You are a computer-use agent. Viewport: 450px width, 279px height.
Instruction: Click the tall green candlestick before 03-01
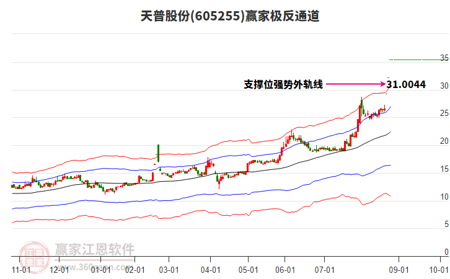coord(158,153)
